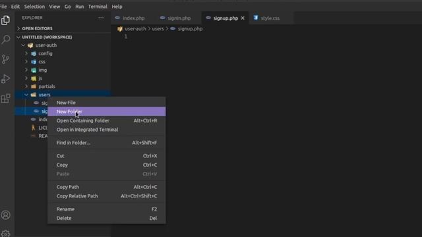Choose New Folder from context menu

point(107,111)
